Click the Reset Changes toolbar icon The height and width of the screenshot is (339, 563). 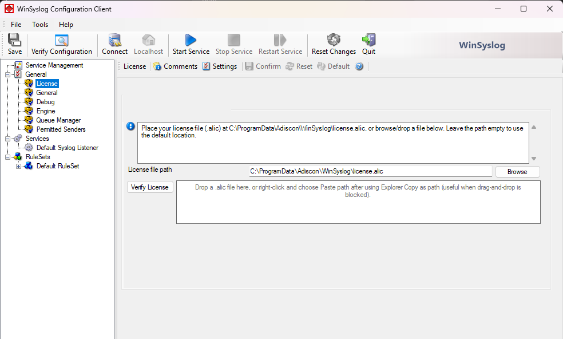(334, 40)
